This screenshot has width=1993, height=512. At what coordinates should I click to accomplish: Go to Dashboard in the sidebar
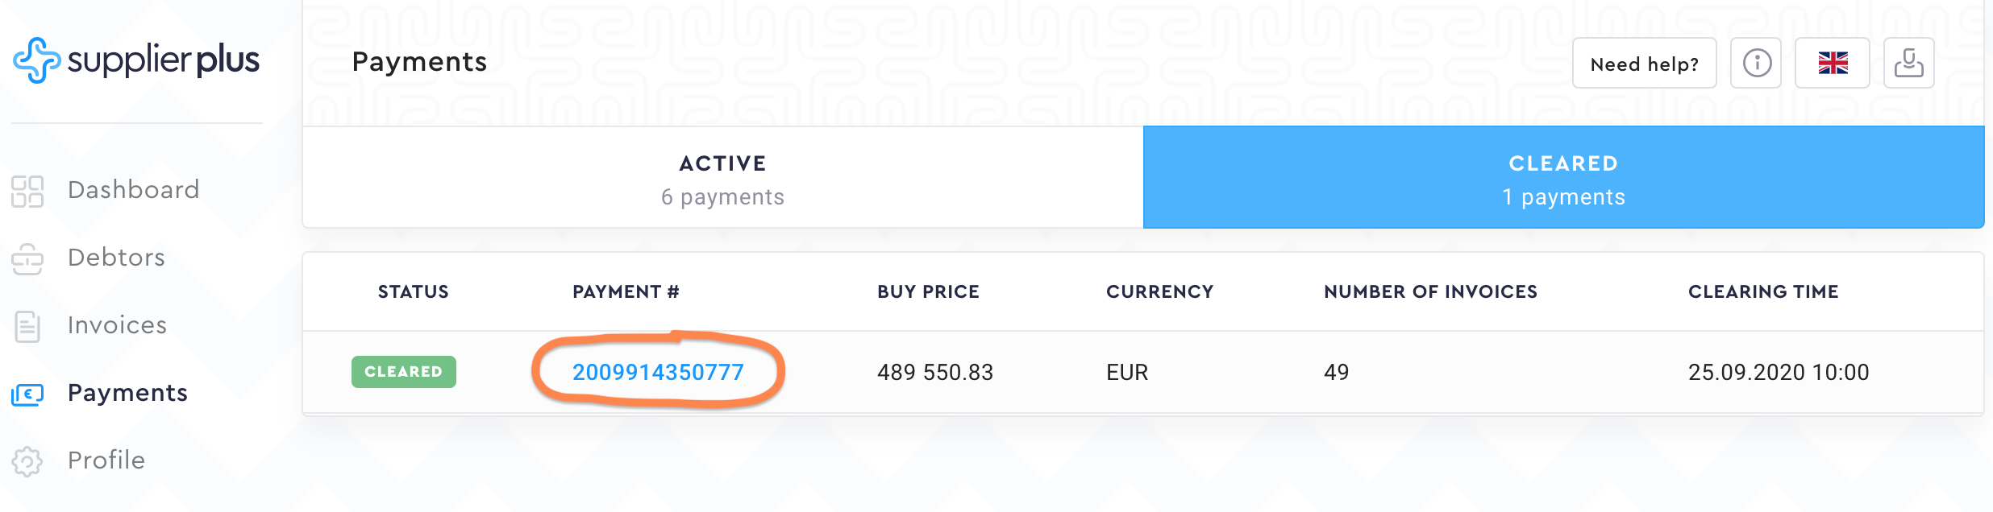(133, 190)
